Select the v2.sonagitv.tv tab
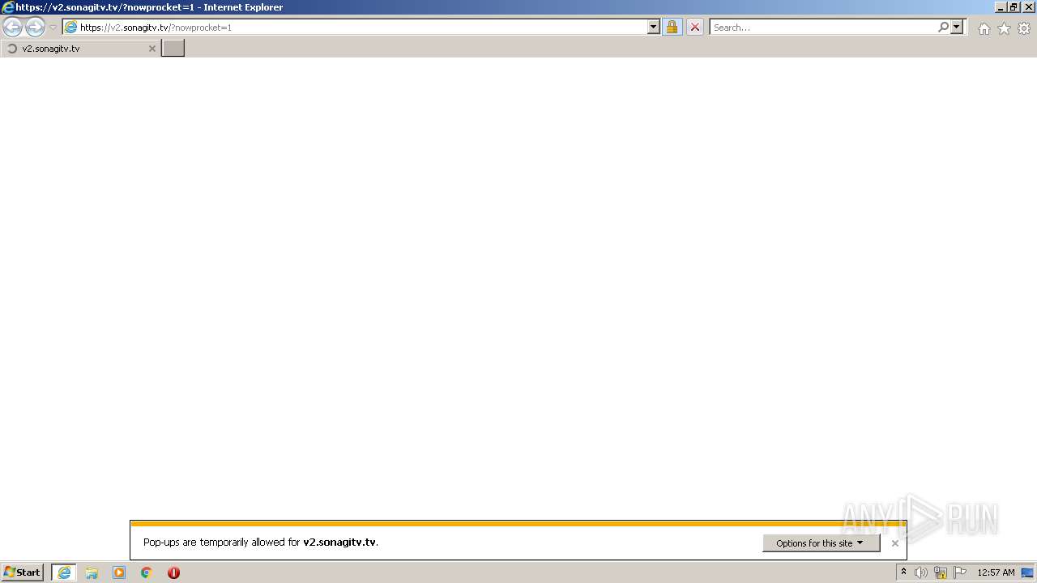This screenshot has width=1037, height=583. 79,49
